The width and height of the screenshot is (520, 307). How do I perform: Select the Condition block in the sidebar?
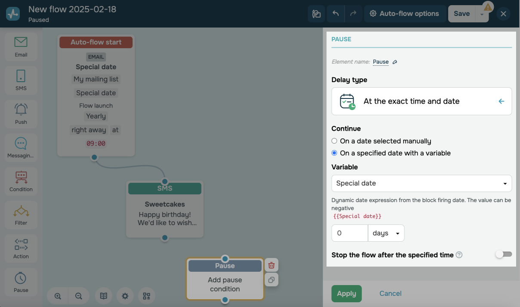pos(21,181)
